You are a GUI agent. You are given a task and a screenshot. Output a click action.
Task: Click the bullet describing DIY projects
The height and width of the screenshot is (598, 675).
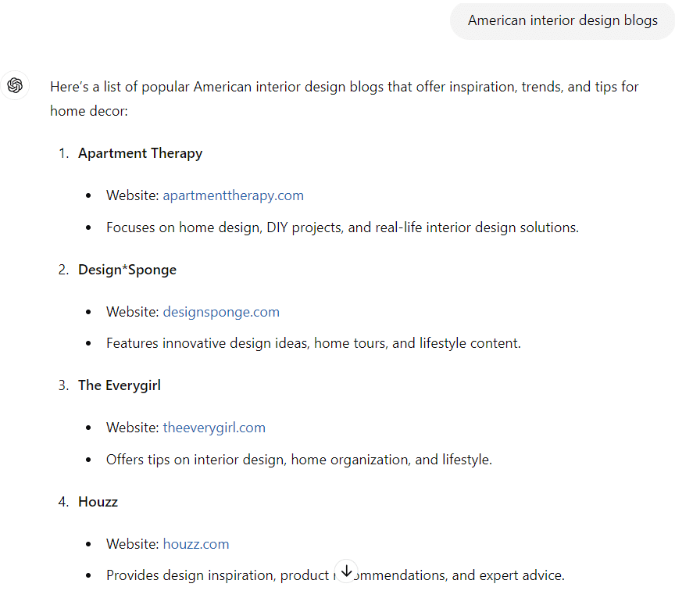click(x=342, y=227)
